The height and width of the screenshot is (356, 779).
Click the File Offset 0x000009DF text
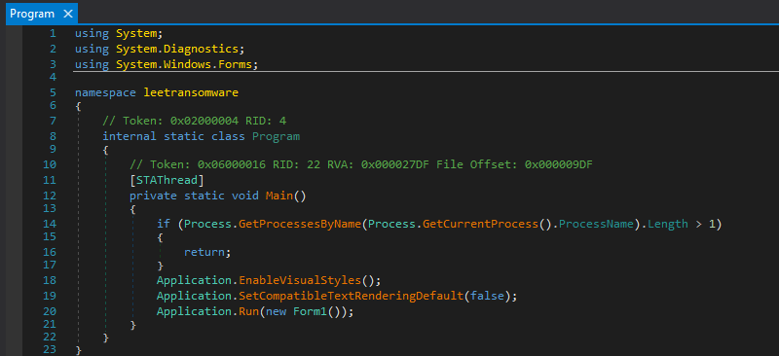[x=515, y=164]
